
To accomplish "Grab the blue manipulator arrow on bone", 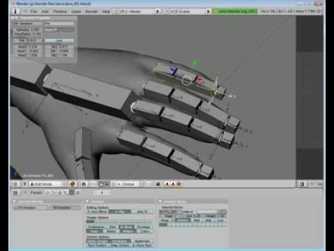I will (x=173, y=70).
